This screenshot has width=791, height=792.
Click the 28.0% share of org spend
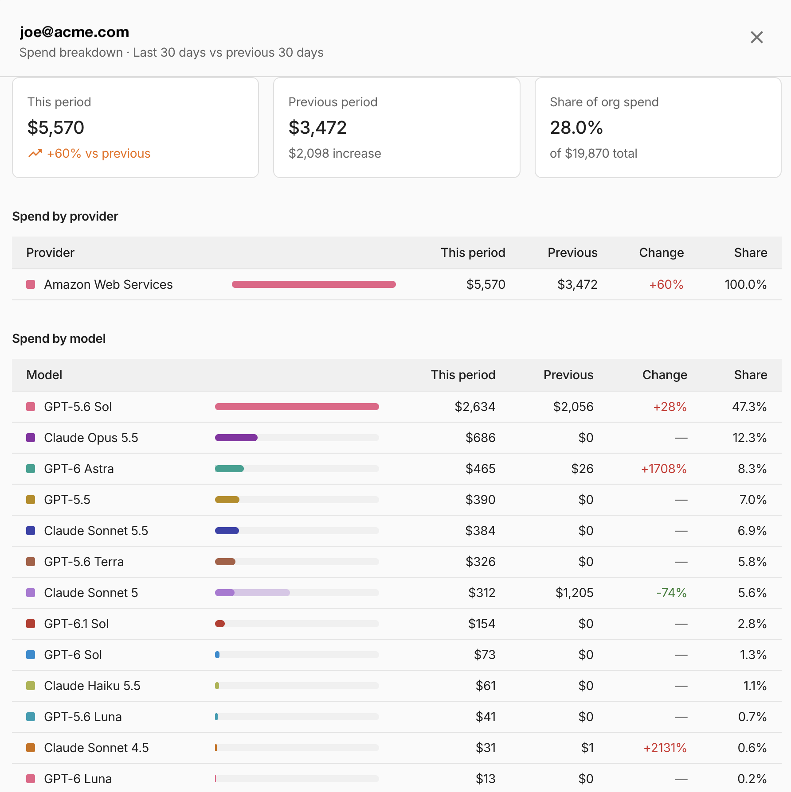point(576,128)
